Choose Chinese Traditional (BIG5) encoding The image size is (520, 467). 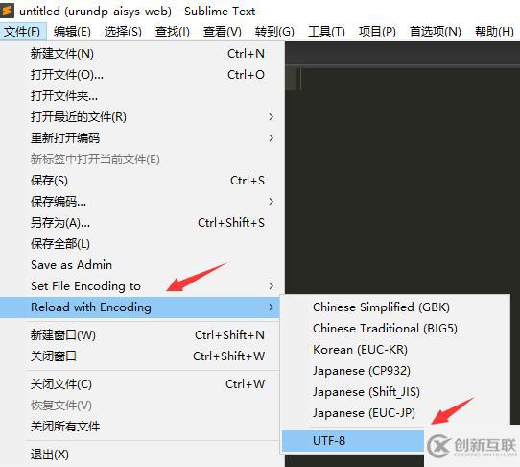coord(385,329)
